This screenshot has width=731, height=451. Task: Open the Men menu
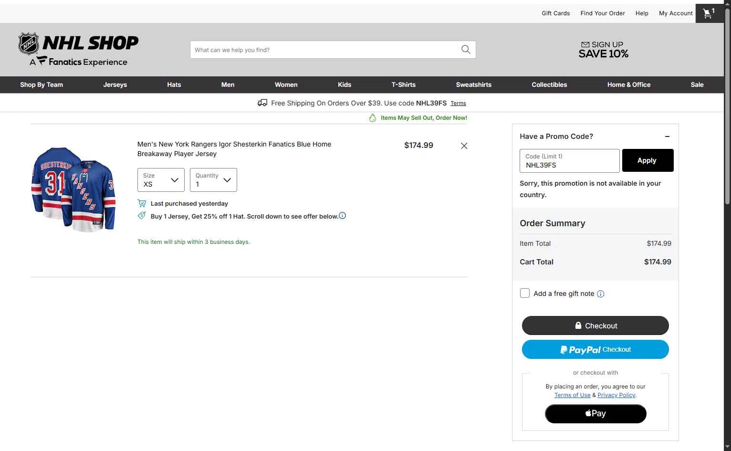[228, 84]
